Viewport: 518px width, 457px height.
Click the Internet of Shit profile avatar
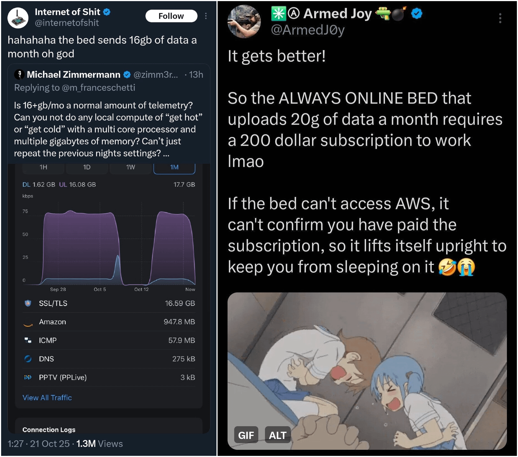18,18
